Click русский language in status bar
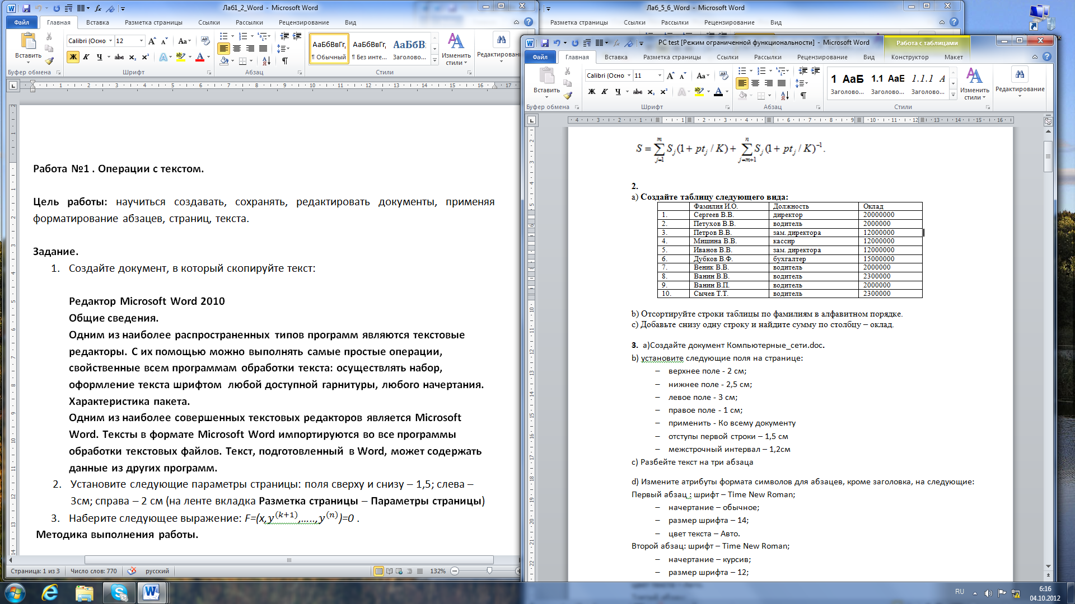 point(157,571)
